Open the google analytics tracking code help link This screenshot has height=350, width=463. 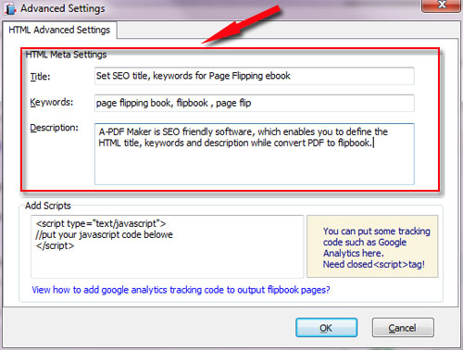coord(181,290)
